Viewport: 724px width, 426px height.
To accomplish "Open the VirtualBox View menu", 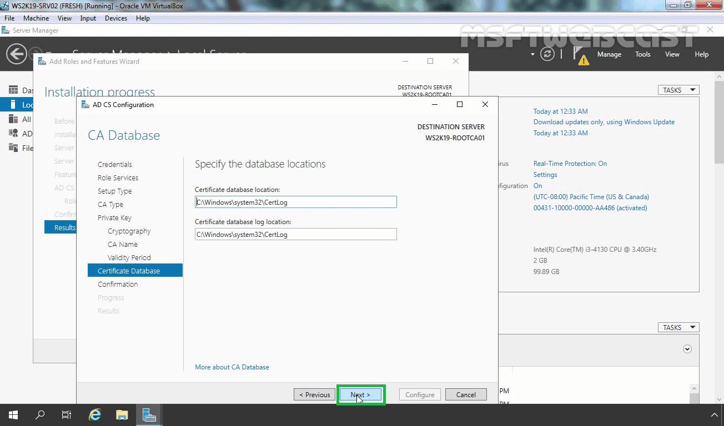I will pos(64,18).
